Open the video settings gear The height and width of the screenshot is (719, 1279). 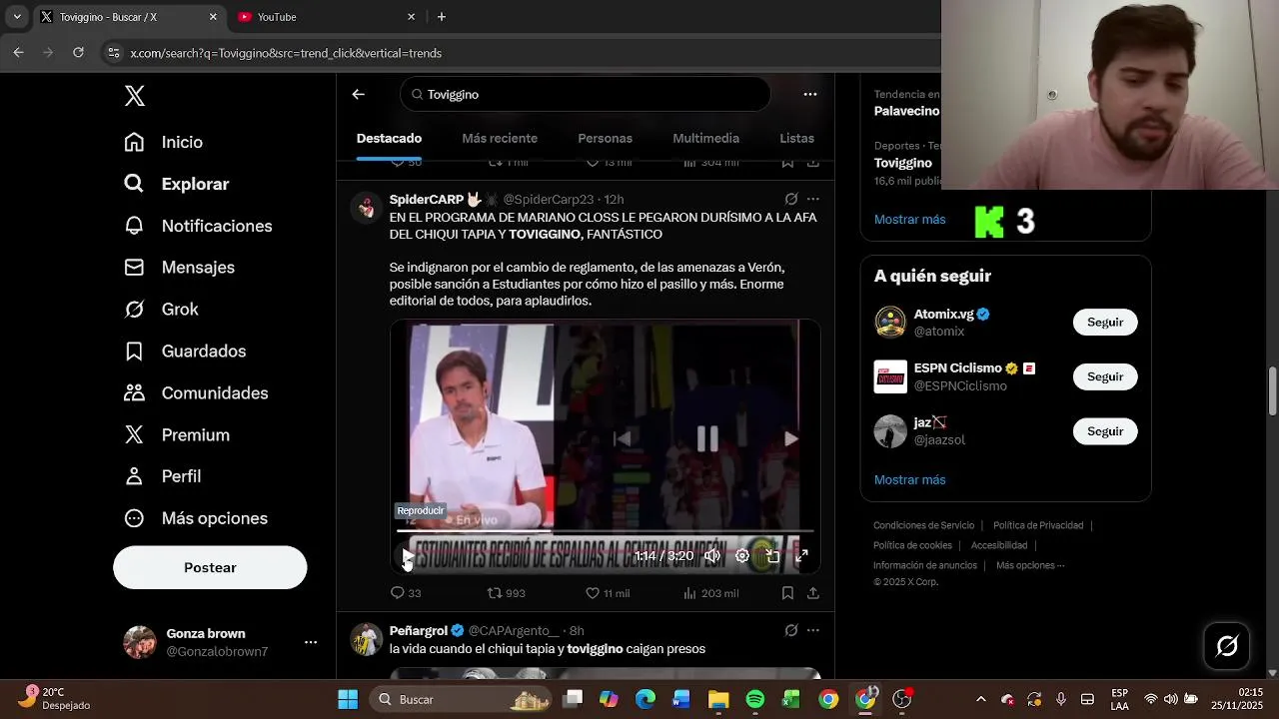(742, 556)
